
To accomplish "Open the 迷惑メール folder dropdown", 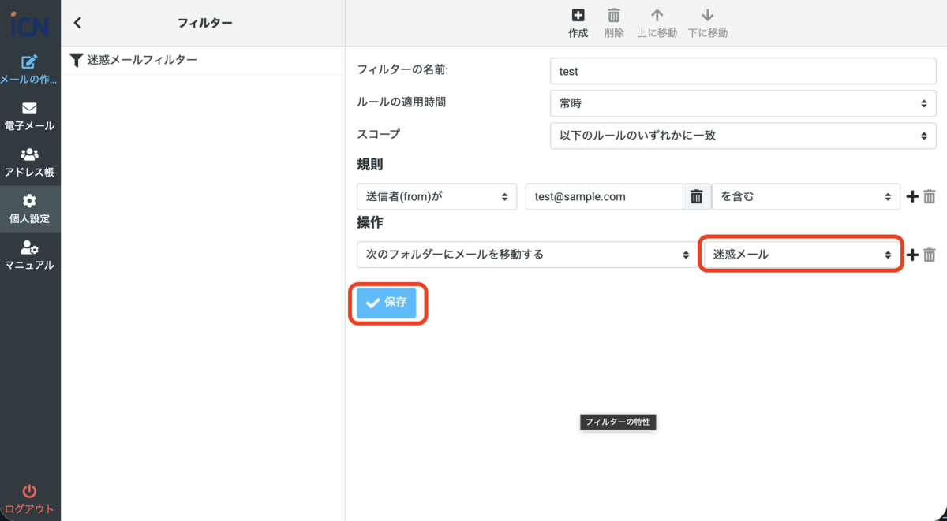I will click(800, 254).
